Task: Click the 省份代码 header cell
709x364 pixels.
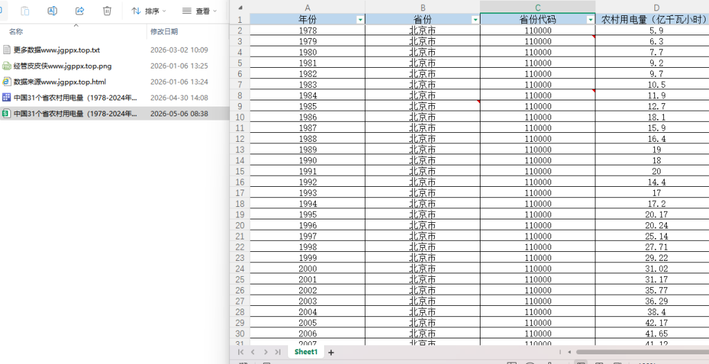Action: tap(537, 19)
